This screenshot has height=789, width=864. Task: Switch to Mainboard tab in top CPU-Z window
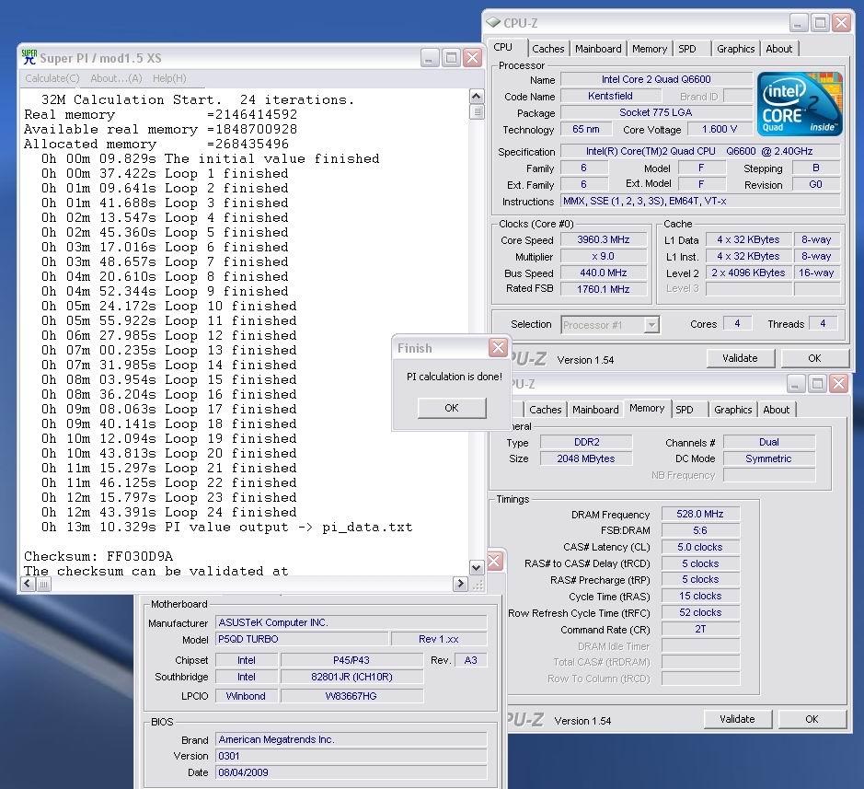pyautogui.click(x=598, y=49)
